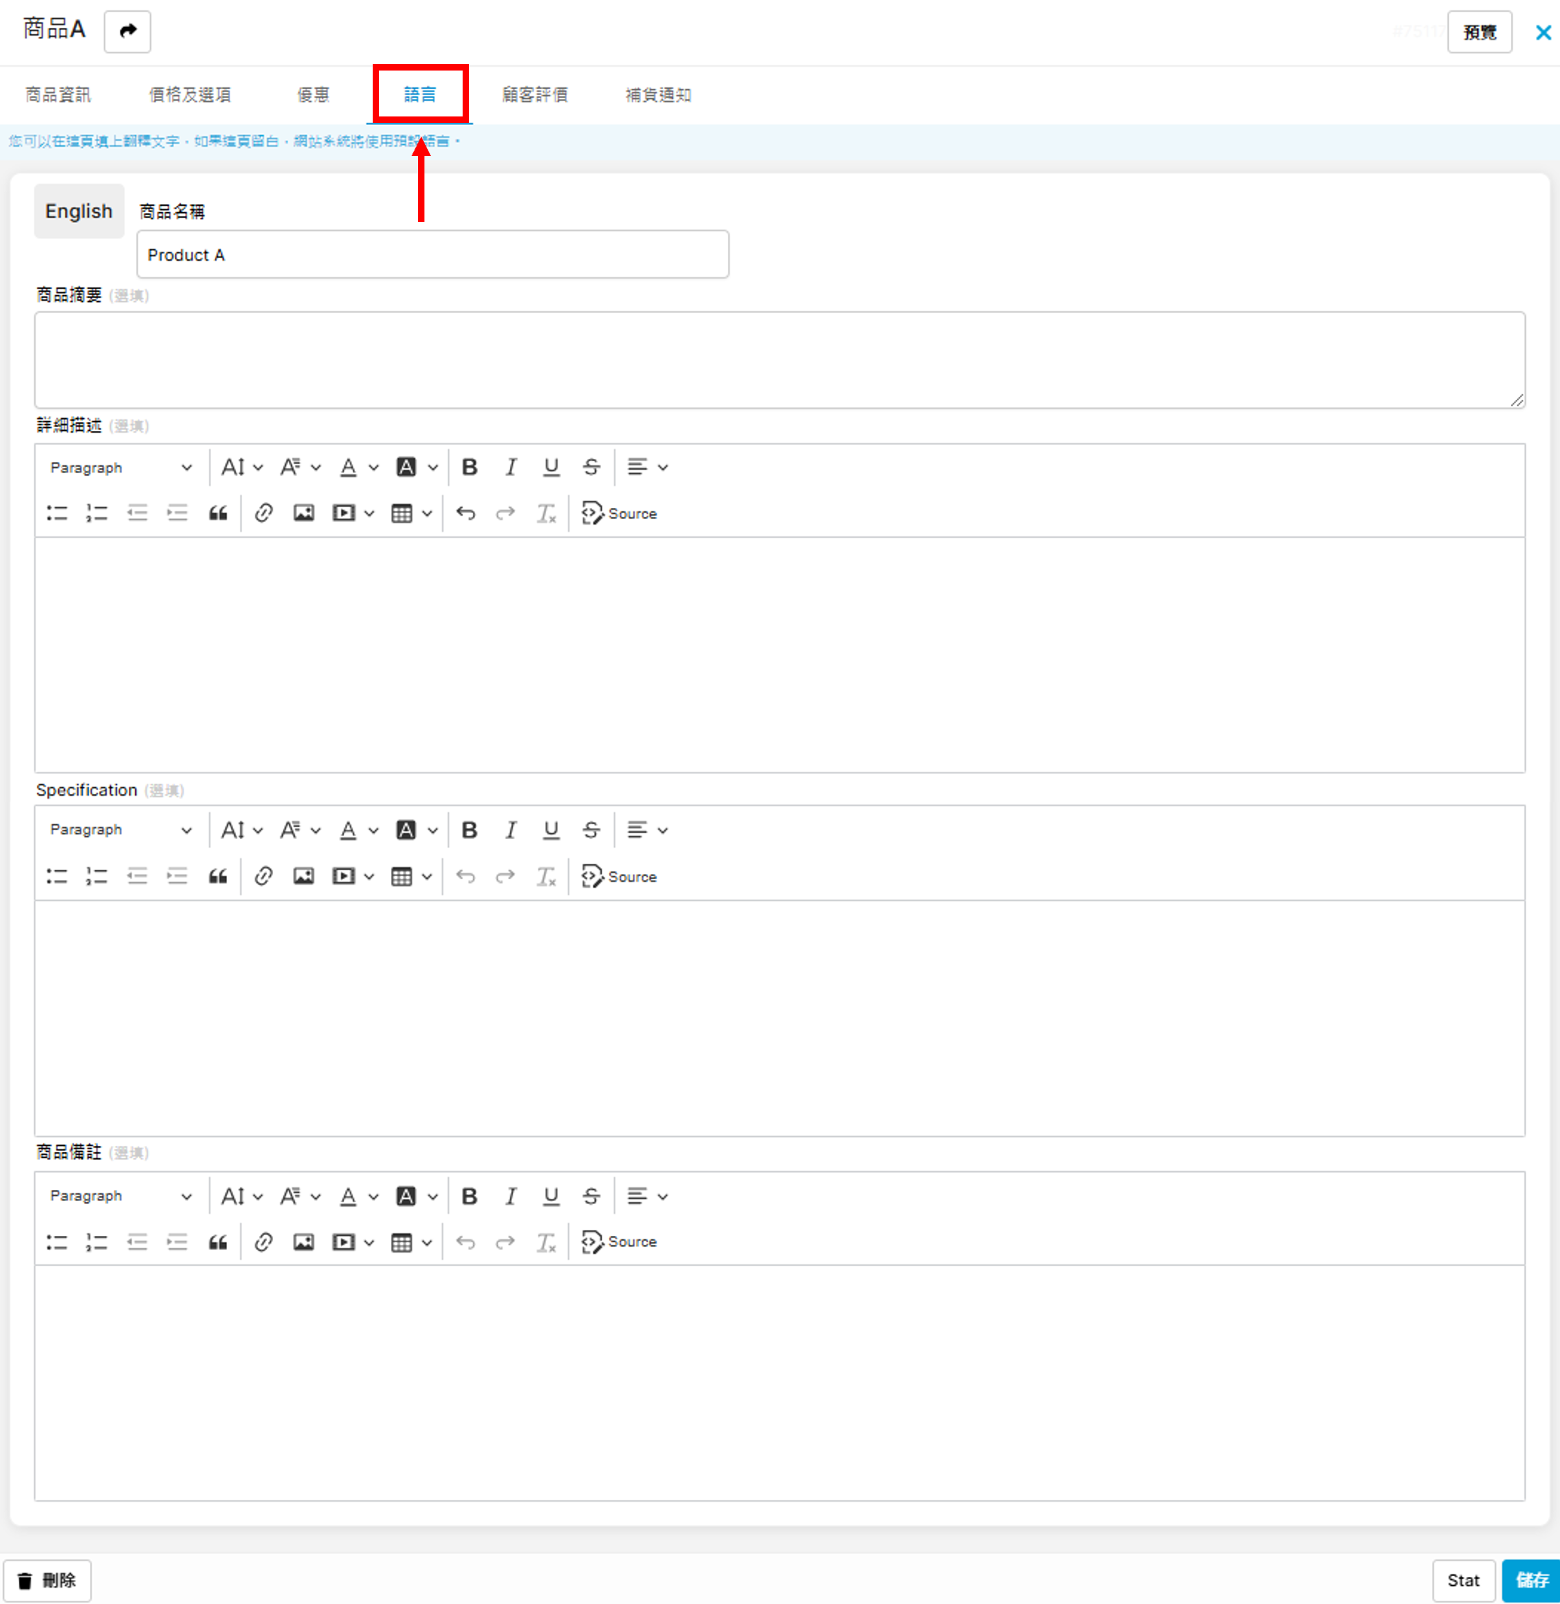Click block quote in the 詳細描述 editor
Image resolution: width=1560 pixels, height=1604 pixels.
(x=218, y=514)
